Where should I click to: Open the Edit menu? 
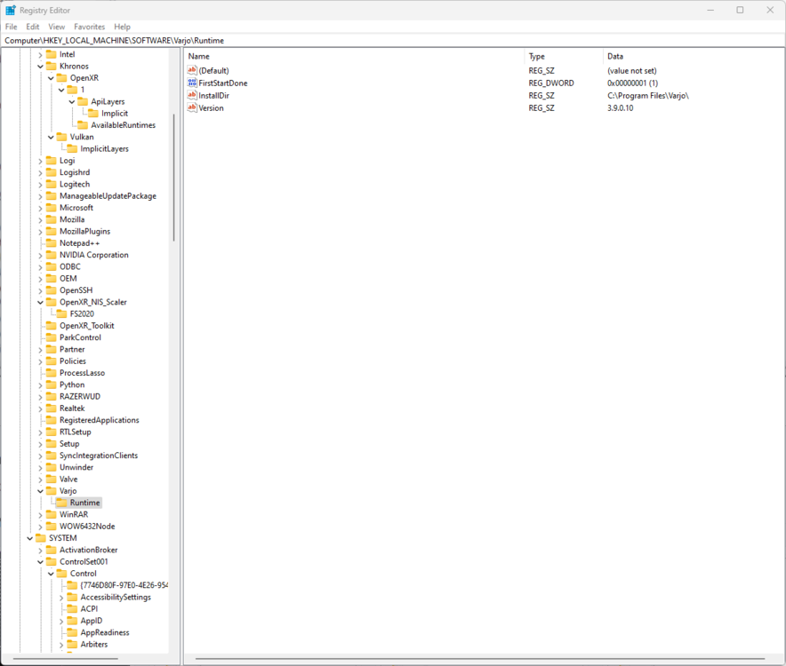click(33, 27)
